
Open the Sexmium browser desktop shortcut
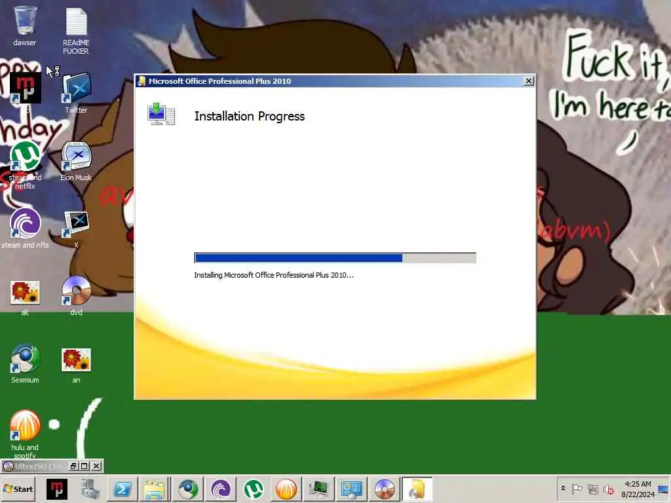(x=25, y=363)
